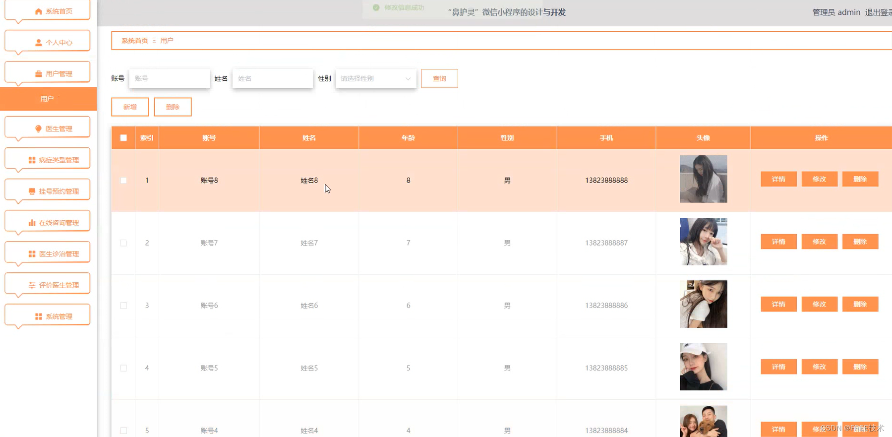Click the 年龄 column header
Viewport: 892px width, 437px height.
(x=408, y=138)
